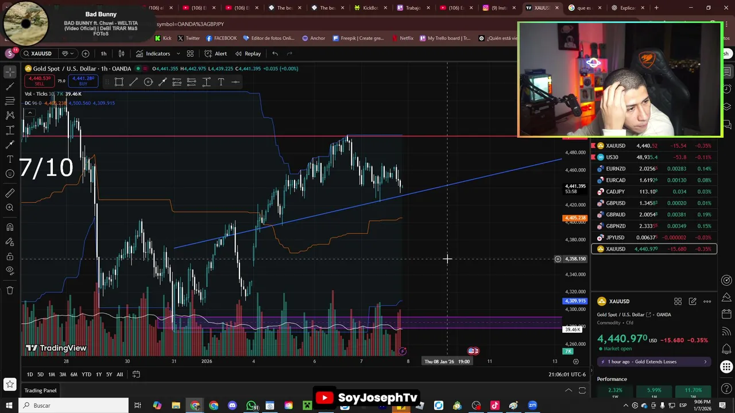
Task: Click the Windows Buscar search box
Action: click(x=74, y=406)
